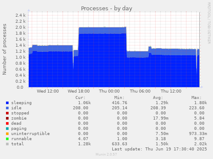This screenshot has height=159, width=213.
Task: Click idle current value 208.00
Action: tap(81, 108)
